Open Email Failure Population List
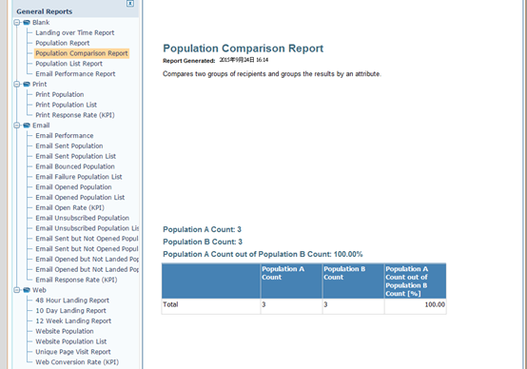 tap(79, 177)
